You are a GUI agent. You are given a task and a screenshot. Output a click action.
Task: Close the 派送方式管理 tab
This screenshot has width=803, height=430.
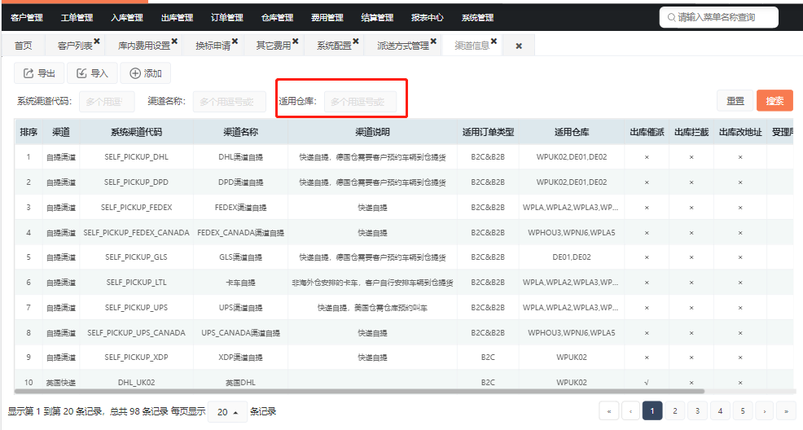(x=433, y=41)
